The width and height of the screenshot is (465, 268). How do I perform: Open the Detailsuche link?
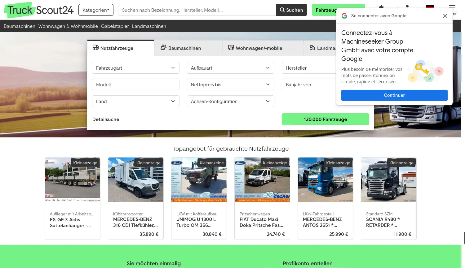pos(106,119)
